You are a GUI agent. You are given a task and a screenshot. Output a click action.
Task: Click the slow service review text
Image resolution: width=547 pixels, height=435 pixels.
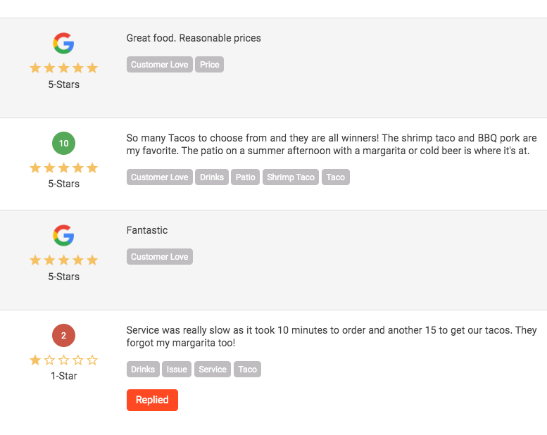point(332,336)
